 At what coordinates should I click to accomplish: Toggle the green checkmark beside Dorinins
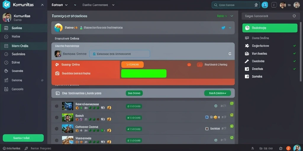294,61
